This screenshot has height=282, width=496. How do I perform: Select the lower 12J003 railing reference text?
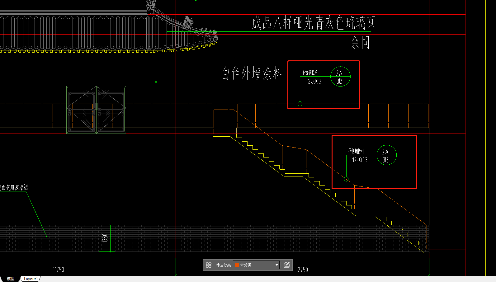coord(360,160)
